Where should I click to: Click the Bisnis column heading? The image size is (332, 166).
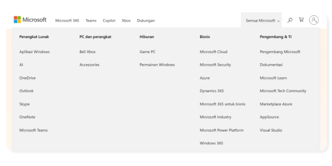pyautogui.click(x=205, y=37)
